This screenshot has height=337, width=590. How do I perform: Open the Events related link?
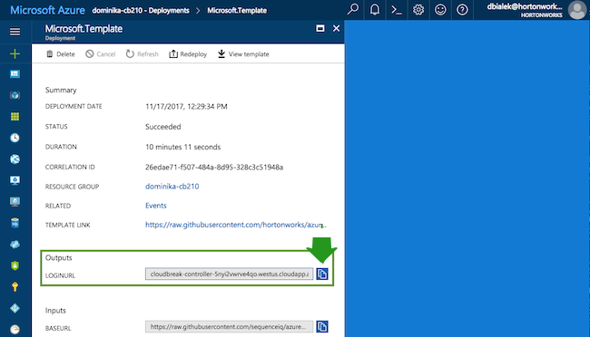(x=156, y=206)
